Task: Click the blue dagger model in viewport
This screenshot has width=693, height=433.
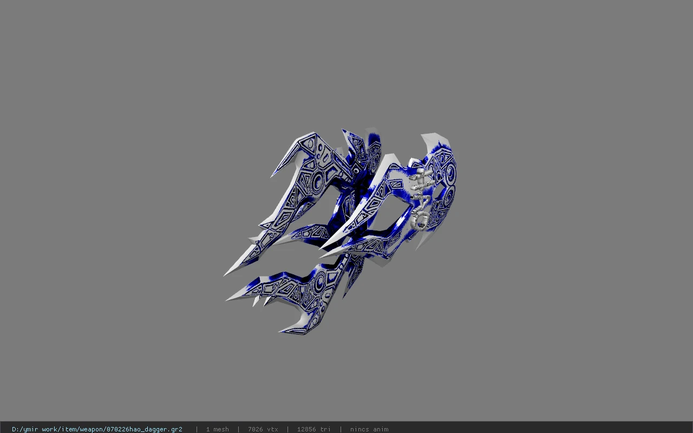Action: point(341,231)
